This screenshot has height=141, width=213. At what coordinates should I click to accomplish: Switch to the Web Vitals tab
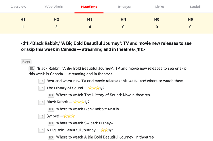point(54,7)
